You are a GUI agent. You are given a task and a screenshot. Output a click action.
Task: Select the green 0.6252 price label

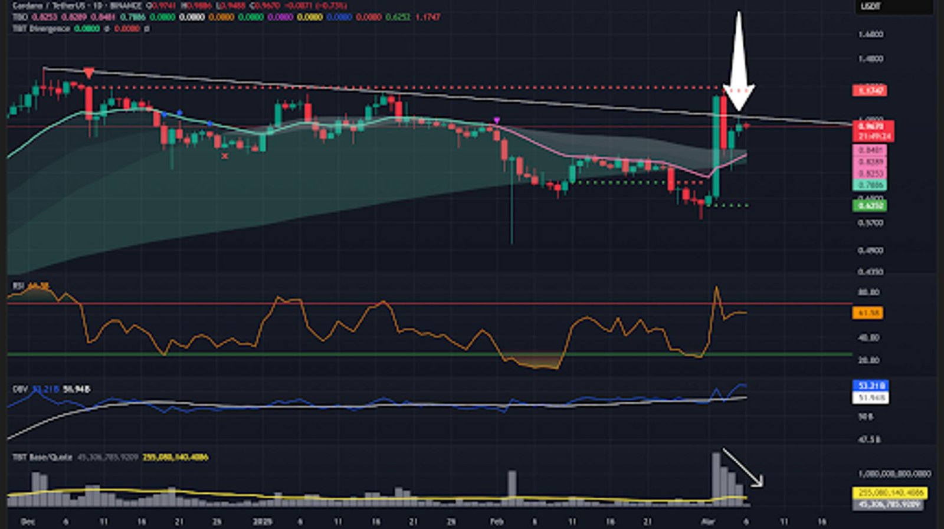870,206
